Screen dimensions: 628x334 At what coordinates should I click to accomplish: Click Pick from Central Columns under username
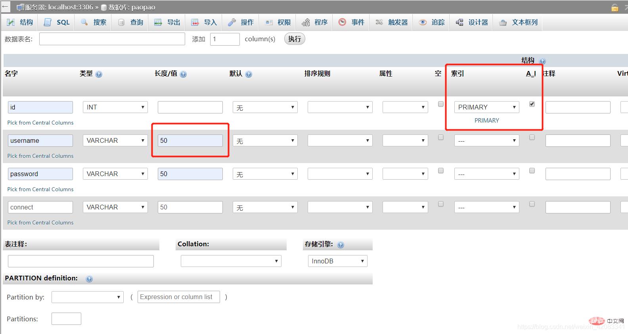click(40, 156)
